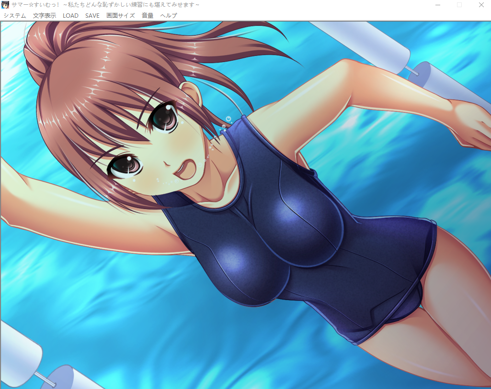Viewport: 491px width, 389px height.
Task: Open the 文字表示 menu
Action: [45, 16]
